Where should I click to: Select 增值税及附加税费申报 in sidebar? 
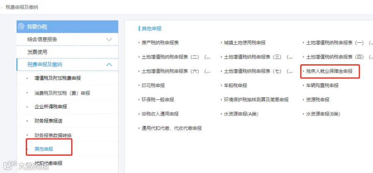point(58,78)
